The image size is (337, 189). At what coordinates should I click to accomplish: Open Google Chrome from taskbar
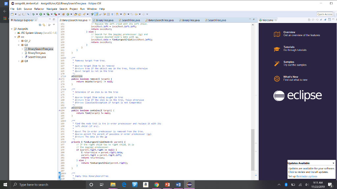(156, 184)
